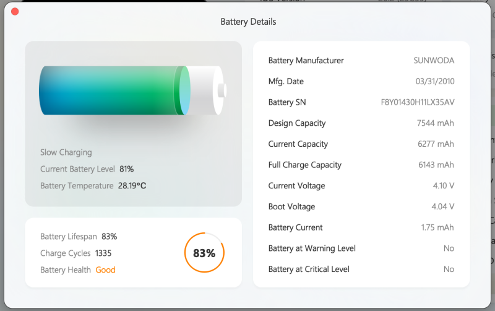The height and width of the screenshot is (311, 495).
Task: Click the Slow Charging status text
Action: 66,152
